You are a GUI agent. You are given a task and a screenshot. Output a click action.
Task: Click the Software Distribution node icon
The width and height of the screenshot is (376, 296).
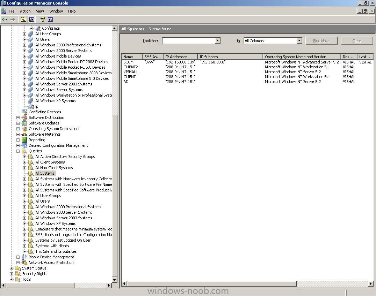[x=24, y=117]
